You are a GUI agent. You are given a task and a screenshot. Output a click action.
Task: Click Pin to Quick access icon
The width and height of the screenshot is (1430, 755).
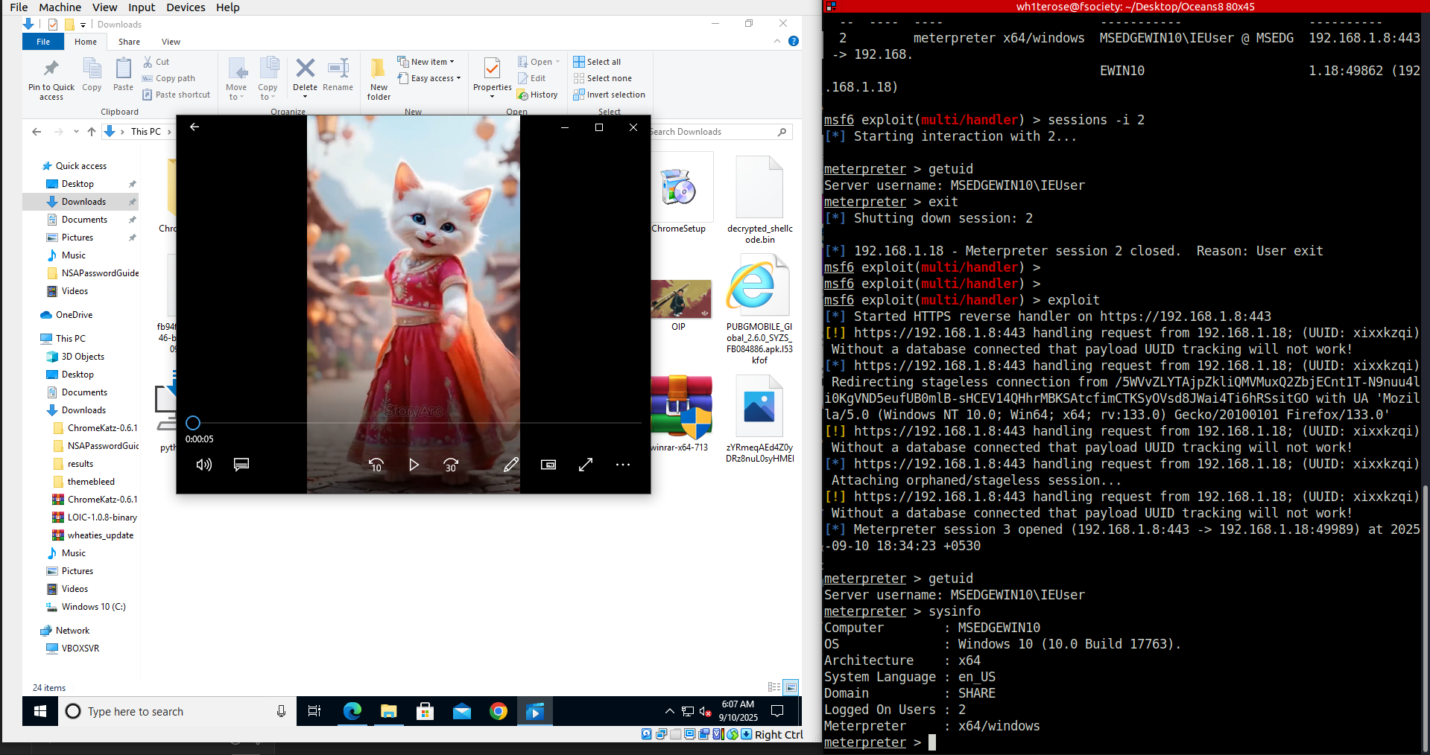tap(51, 80)
